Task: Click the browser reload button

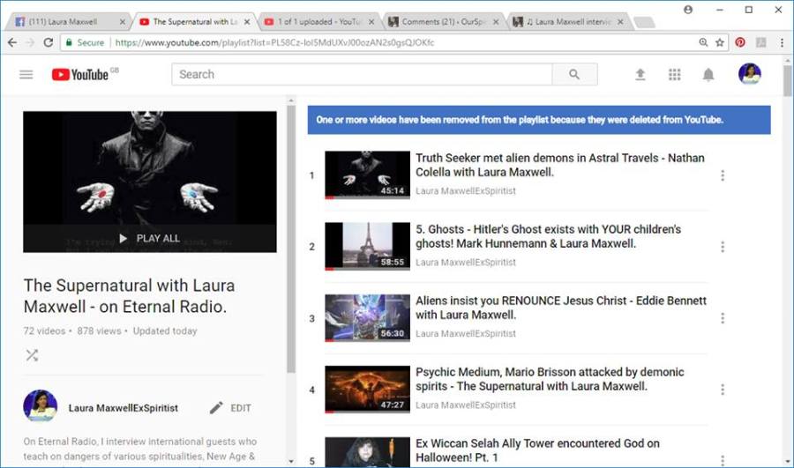Action: (48, 42)
